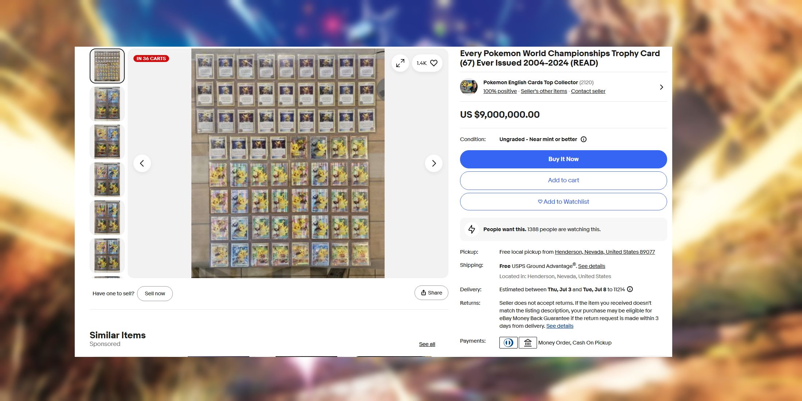The width and height of the screenshot is (802, 401).
Task: Show the previous listing photo
Action: [142, 163]
